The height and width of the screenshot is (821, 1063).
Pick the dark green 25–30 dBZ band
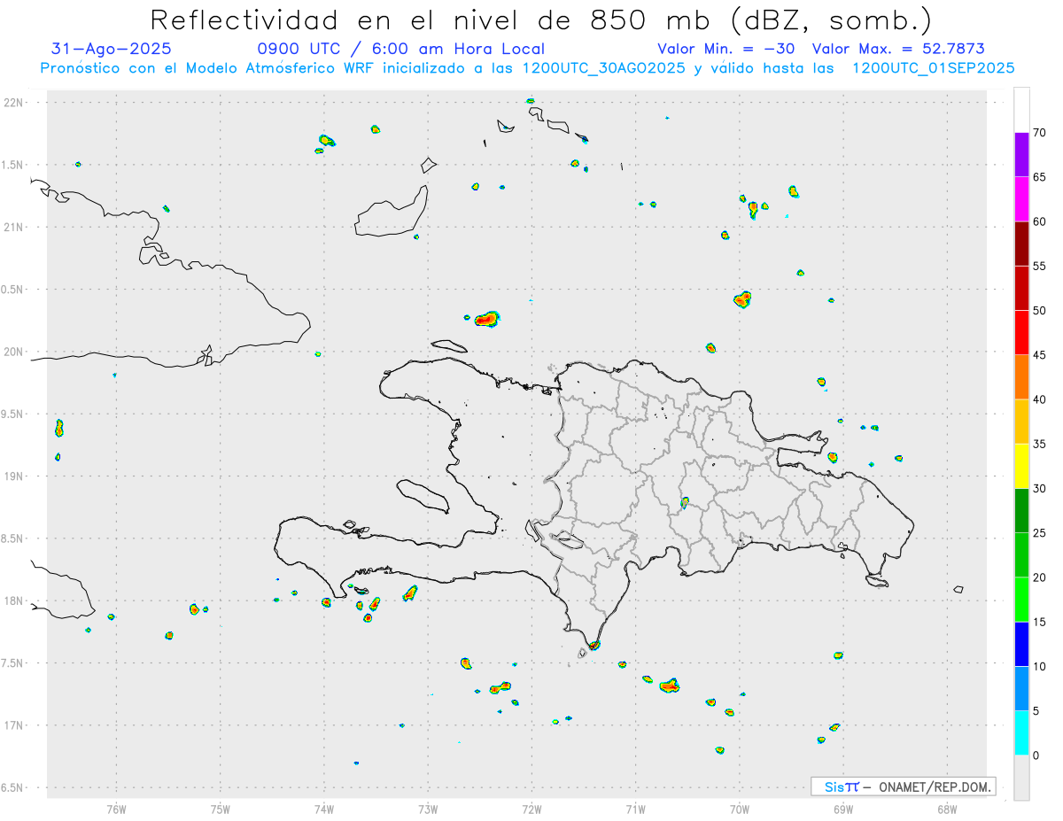(x=1021, y=511)
